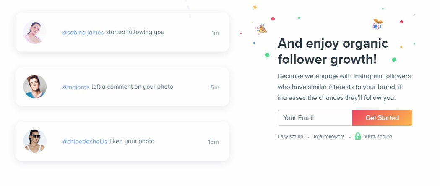Focus the Your Email input field
Image resolution: width=440 pixels, height=186 pixels.
315,118
